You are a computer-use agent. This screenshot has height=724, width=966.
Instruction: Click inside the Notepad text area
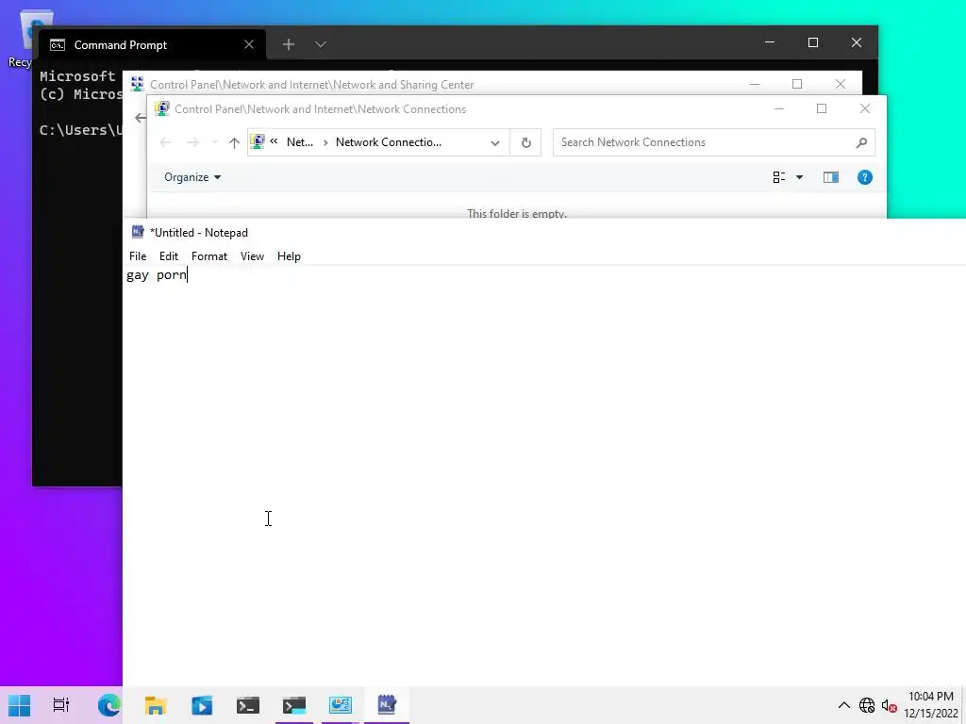click(544, 474)
